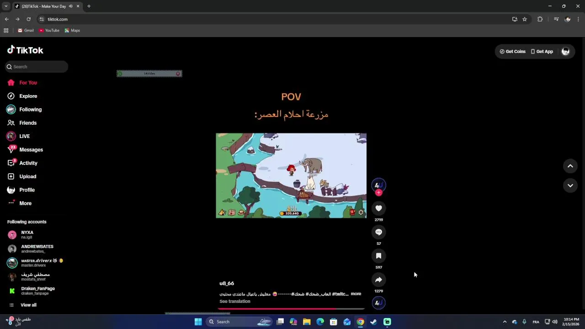The height and width of the screenshot is (329, 585).
Task: Open Messages in the sidebar
Action: click(25, 149)
